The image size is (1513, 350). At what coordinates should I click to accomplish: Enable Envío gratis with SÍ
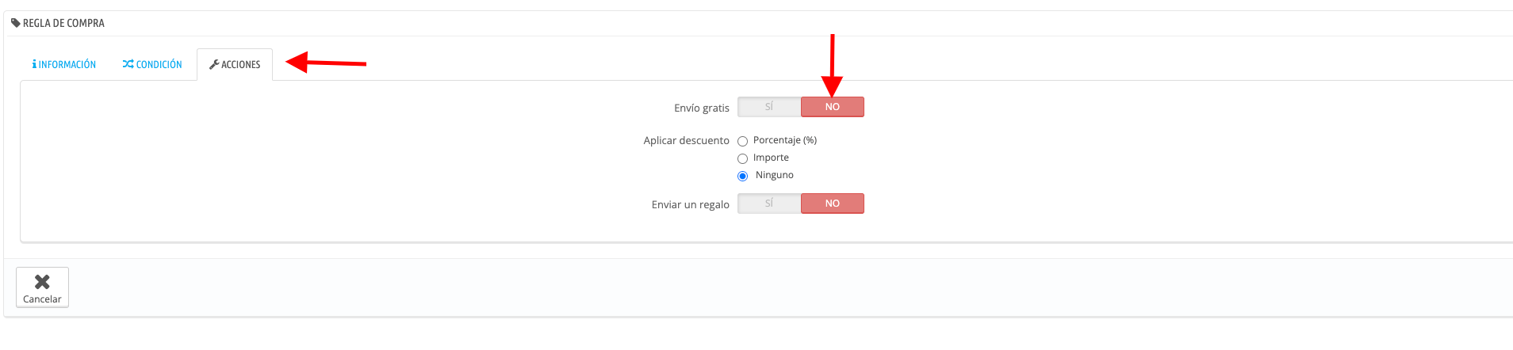point(769,107)
